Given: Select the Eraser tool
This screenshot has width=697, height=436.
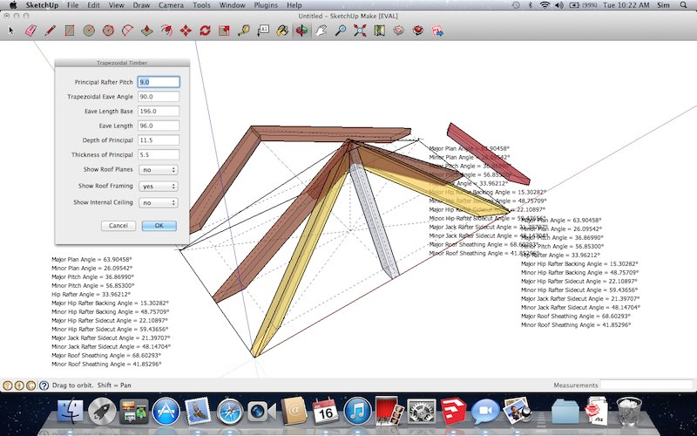Looking at the screenshot, I should pos(30,30).
